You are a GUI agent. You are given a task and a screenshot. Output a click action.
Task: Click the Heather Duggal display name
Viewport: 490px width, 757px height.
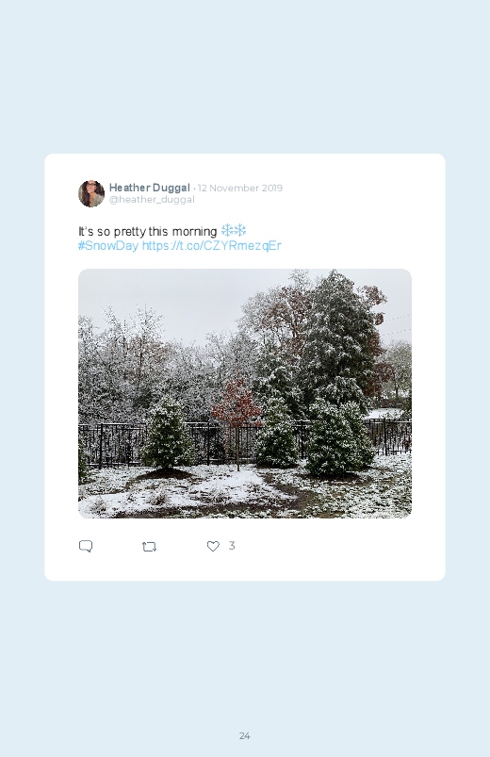(x=150, y=188)
